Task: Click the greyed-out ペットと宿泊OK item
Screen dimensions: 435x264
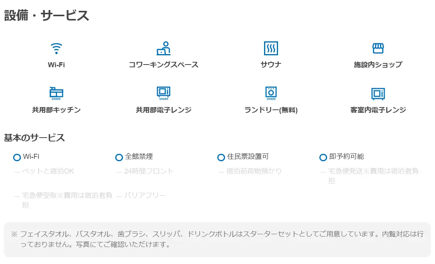Action: pos(48,171)
